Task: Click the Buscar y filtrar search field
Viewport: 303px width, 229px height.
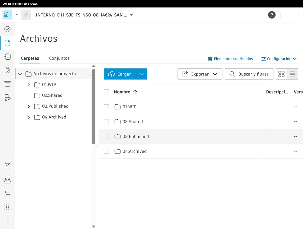Action: tap(249, 74)
